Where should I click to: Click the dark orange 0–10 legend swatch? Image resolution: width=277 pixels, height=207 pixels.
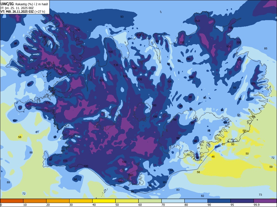point(12,201)
